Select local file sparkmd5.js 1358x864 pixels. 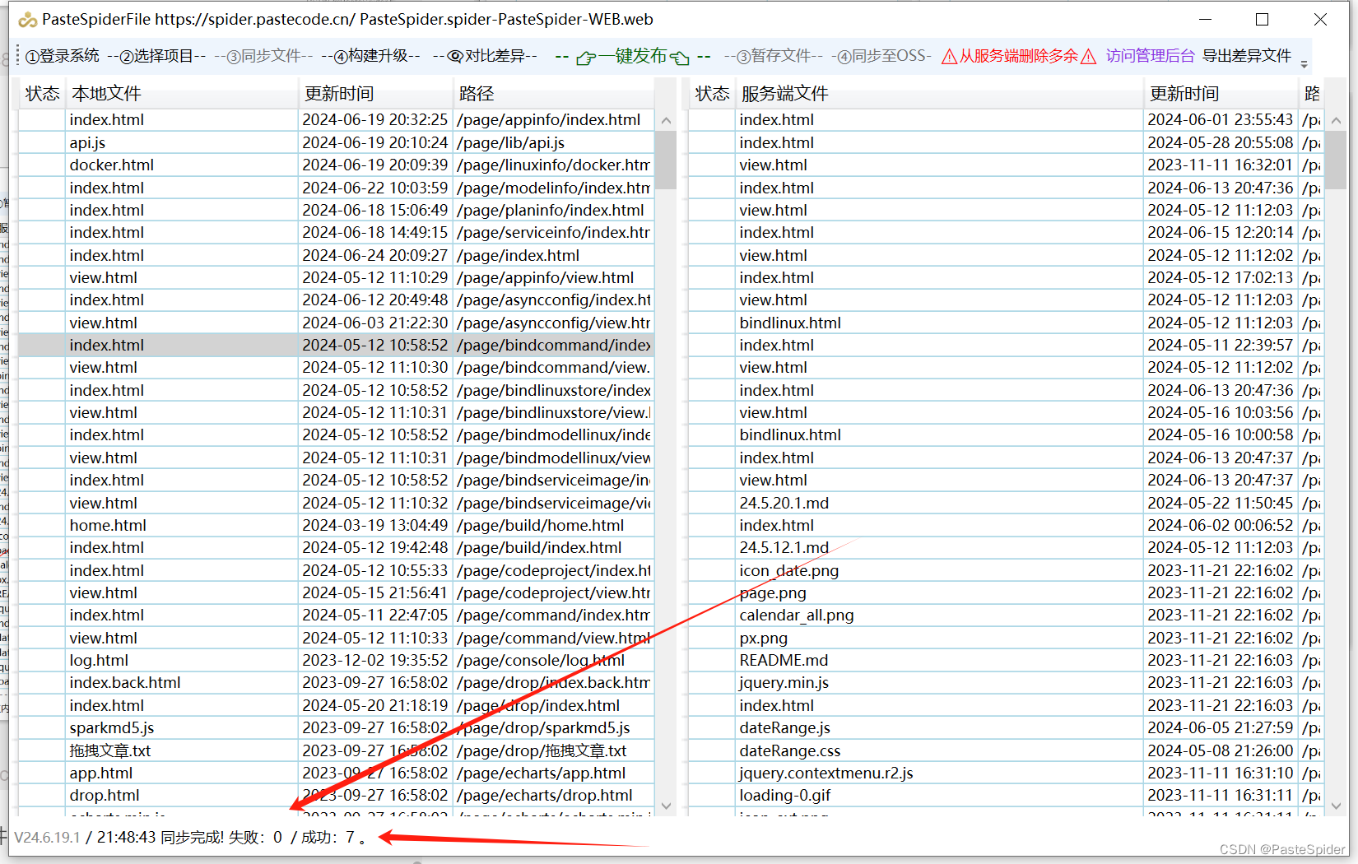[112, 727]
